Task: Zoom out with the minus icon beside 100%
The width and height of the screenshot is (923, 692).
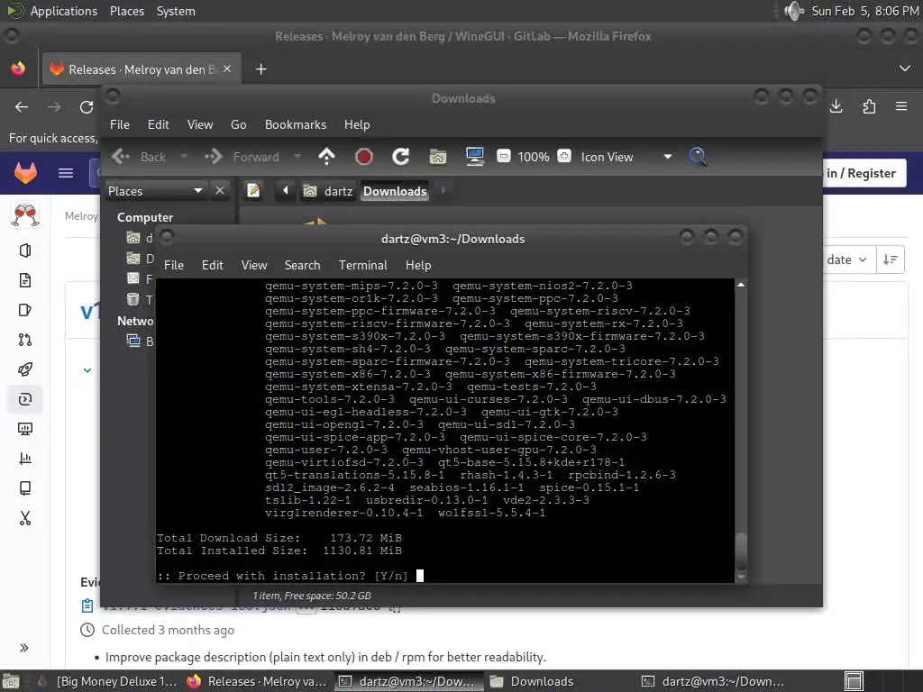Action: coord(504,157)
